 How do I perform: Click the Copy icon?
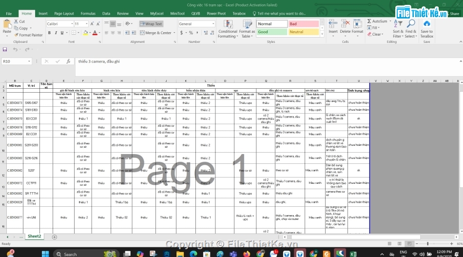pyautogui.click(x=16, y=28)
